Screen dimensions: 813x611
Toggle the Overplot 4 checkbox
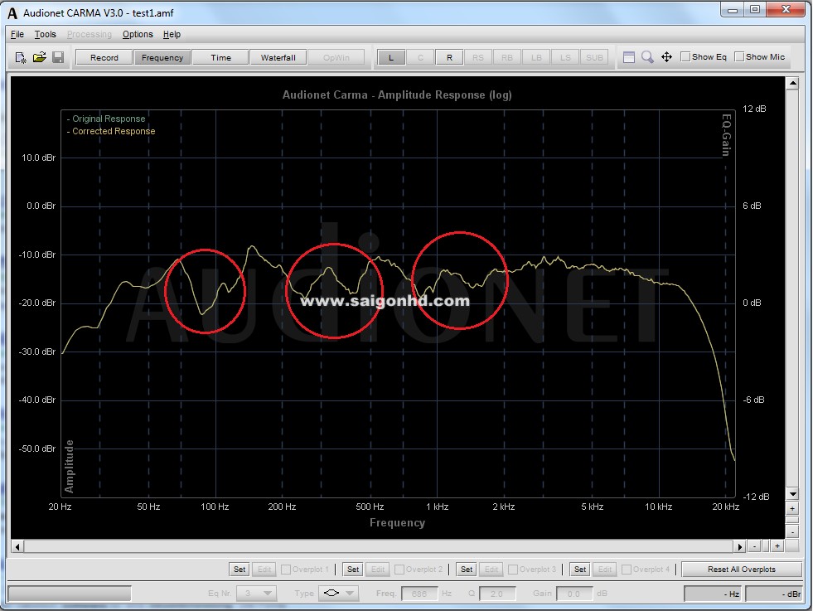point(627,570)
